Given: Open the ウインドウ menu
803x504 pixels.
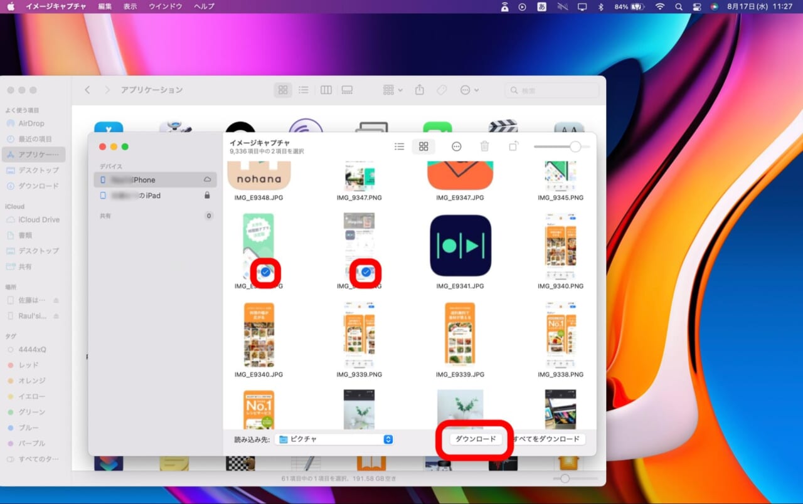Looking at the screenshot, I should [x=165, y=6].
